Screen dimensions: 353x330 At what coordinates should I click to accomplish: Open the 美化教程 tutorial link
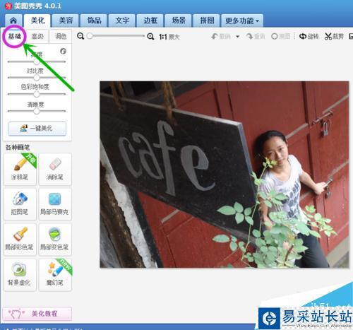37,314
